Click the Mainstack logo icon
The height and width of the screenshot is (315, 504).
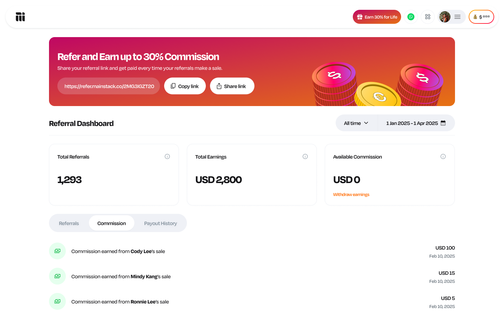click(20, 17)
